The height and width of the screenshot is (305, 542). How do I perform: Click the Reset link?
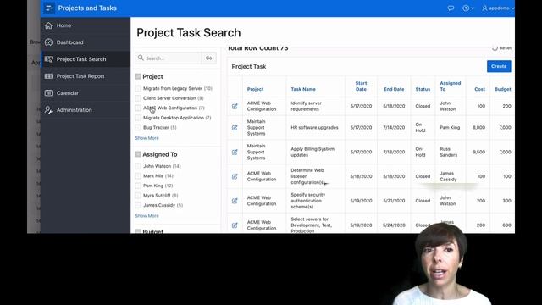point(502,48)
